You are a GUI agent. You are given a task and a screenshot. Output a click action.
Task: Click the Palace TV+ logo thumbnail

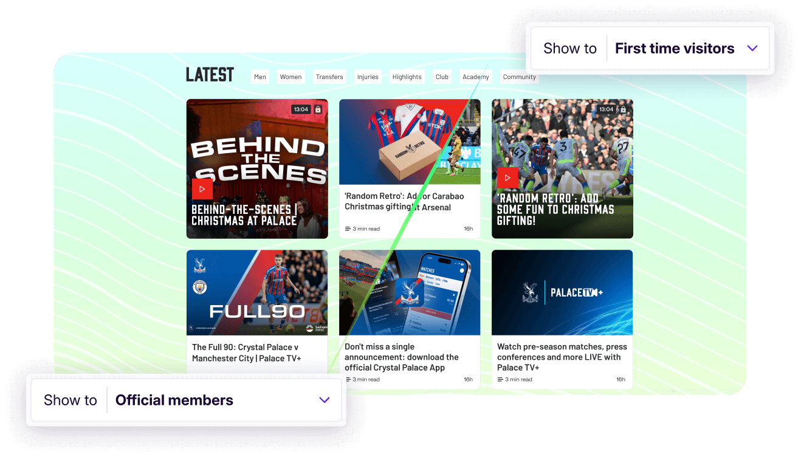pyautogui.click(x=562, y=292)
